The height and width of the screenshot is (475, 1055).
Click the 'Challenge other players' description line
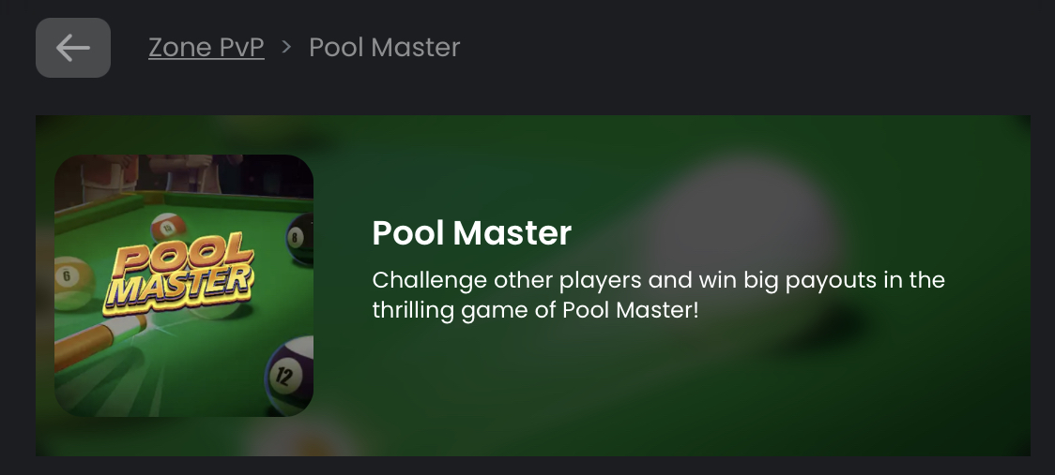click(x=659, y=279)
